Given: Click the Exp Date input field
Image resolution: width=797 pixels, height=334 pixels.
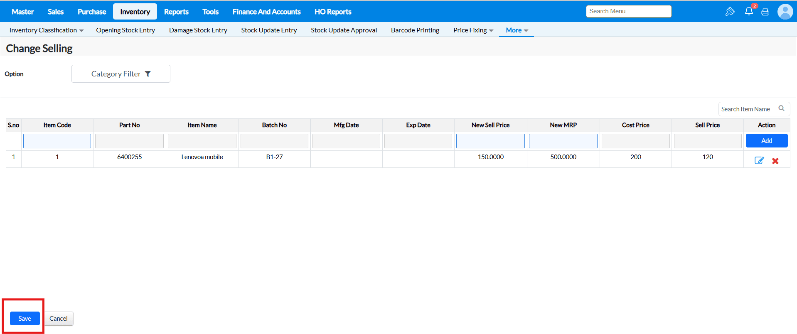Looking at the screenshot, I should pos(418,141).
